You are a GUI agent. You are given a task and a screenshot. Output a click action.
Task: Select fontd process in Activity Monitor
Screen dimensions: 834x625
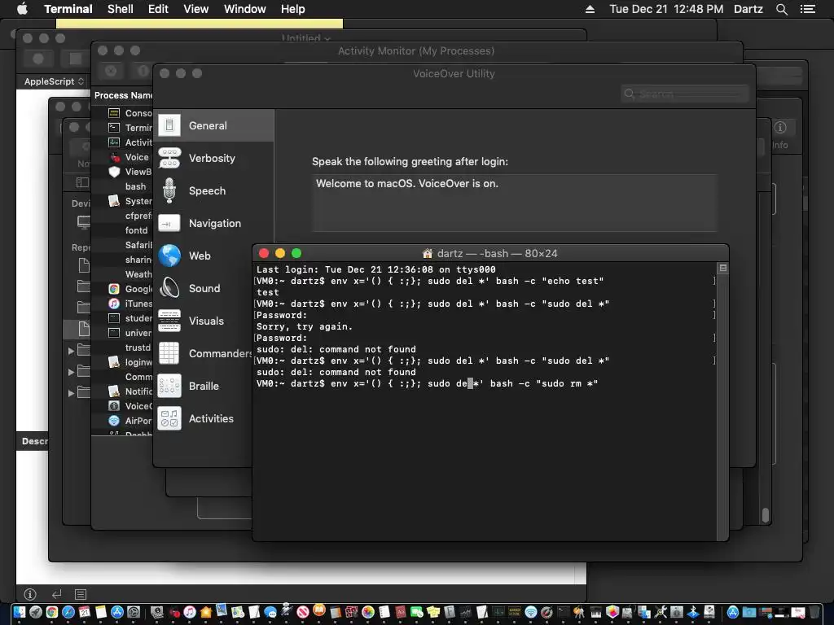[122, 230]
